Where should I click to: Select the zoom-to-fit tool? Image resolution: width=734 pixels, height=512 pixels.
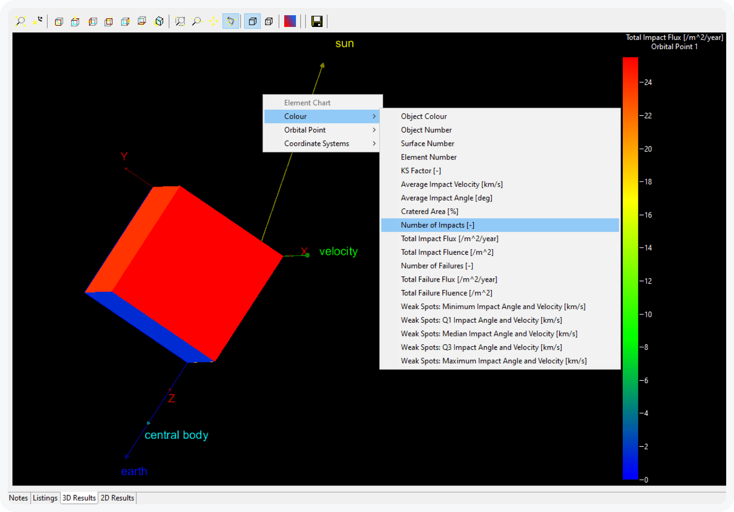[x=21, y=21]
